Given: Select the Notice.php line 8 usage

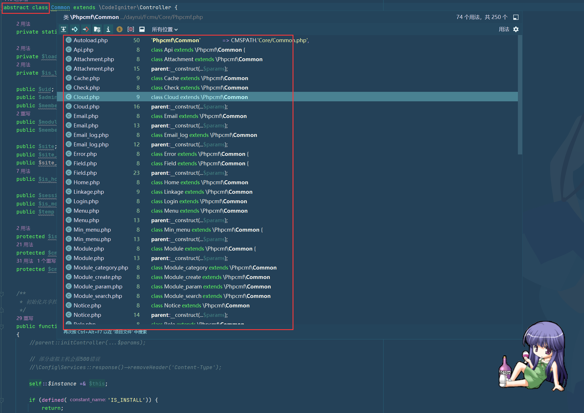Looking at the screenshot, I should pos(287,305).
